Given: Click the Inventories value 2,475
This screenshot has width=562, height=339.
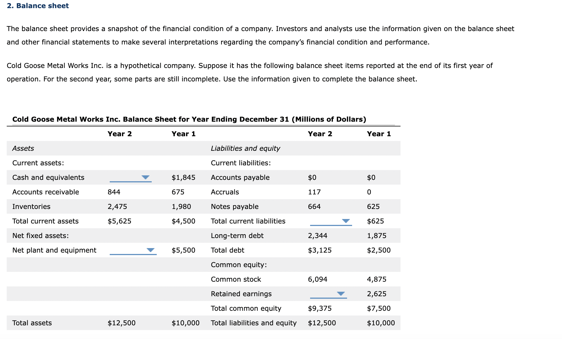Looking at the screenshot, I should pos(117,206).
